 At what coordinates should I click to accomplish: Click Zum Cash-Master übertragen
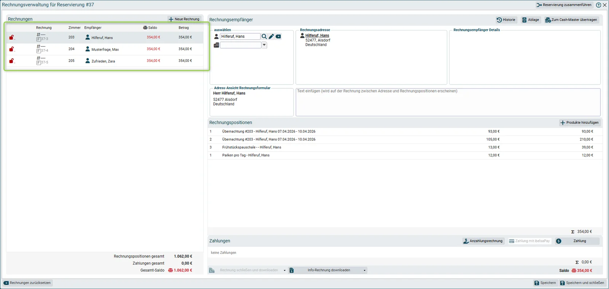(571, 20)
